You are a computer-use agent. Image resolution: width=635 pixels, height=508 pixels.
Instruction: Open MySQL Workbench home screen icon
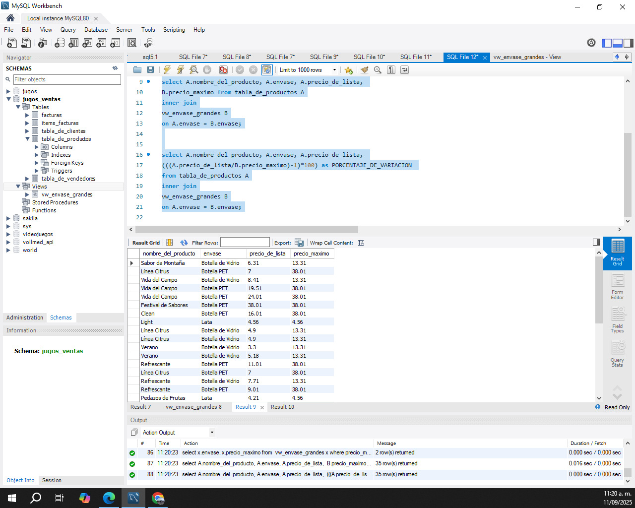pyautogui.click(x=10, y=18)
